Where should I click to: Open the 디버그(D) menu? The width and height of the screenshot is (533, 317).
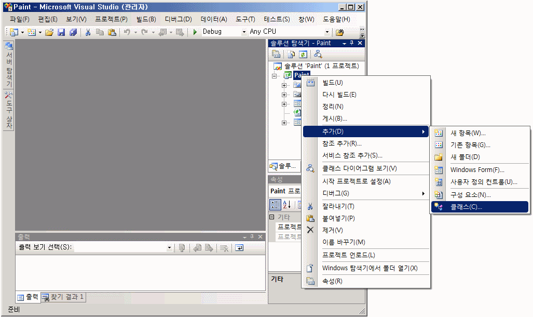pyautogui.click(x=178, y=19)
